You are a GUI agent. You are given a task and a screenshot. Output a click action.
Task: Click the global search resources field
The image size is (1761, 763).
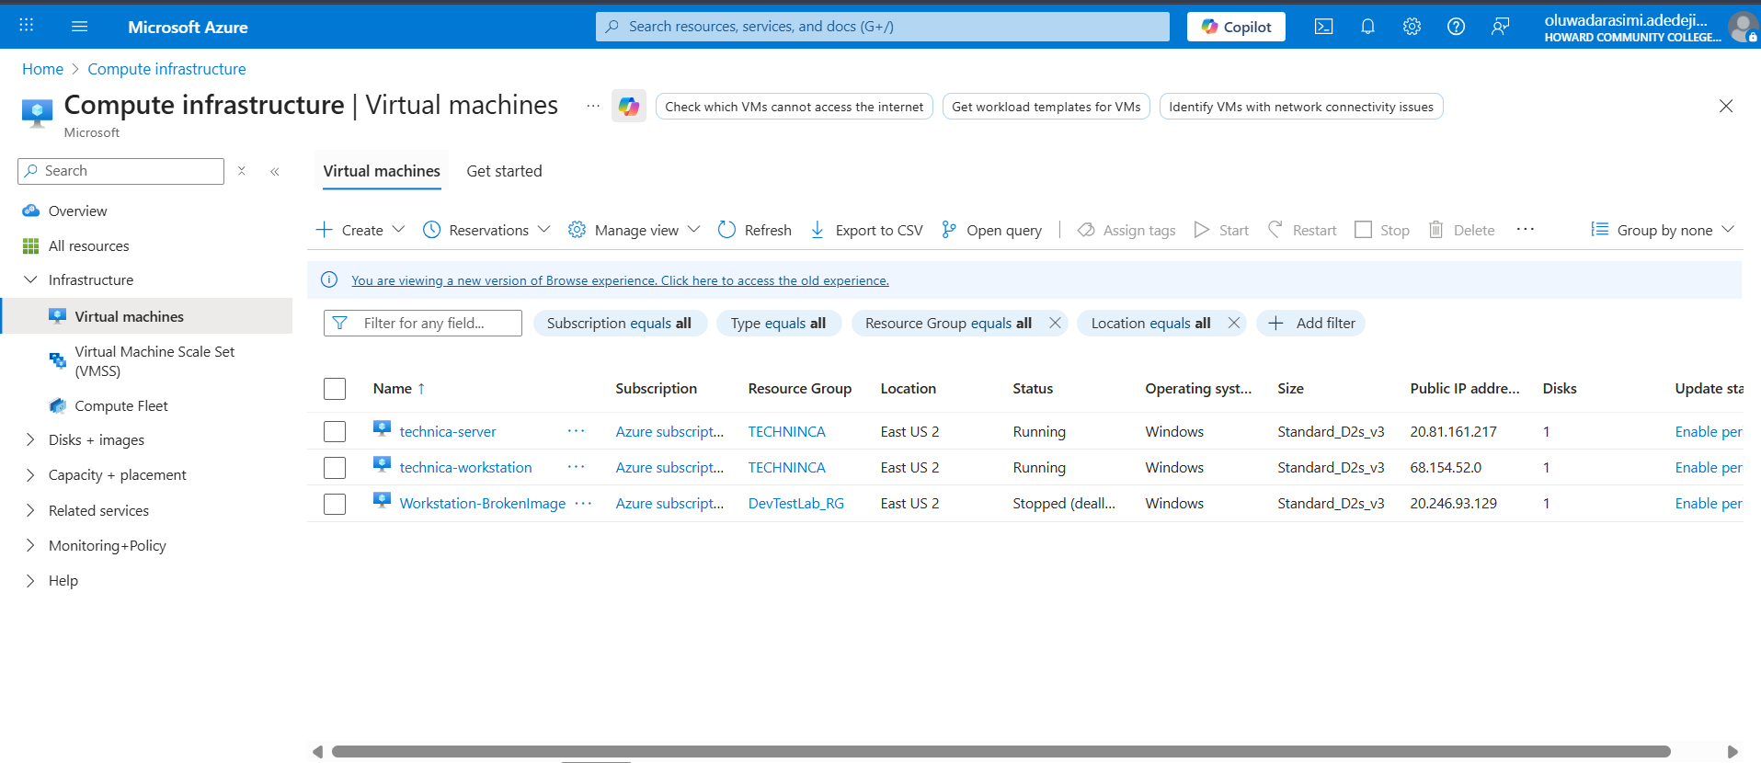[x=883, y=27]
